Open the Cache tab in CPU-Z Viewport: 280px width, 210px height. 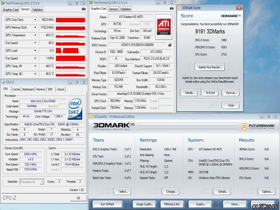pyautogui.click(x=16, y=89)
